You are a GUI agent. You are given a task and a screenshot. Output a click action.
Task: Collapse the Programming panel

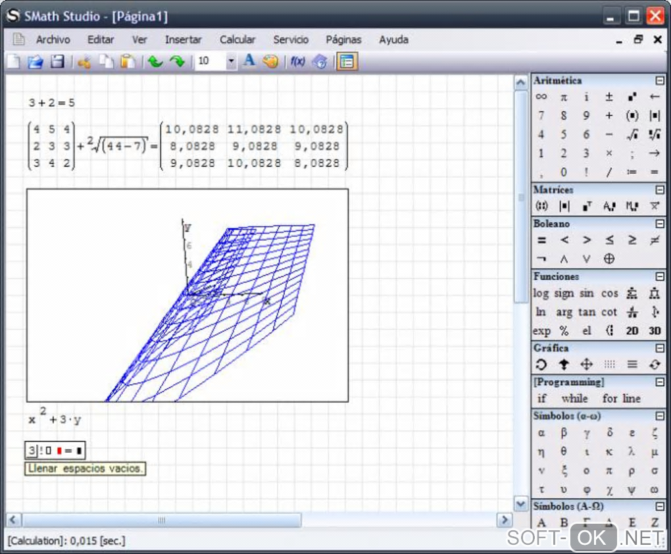click(660, 382)
